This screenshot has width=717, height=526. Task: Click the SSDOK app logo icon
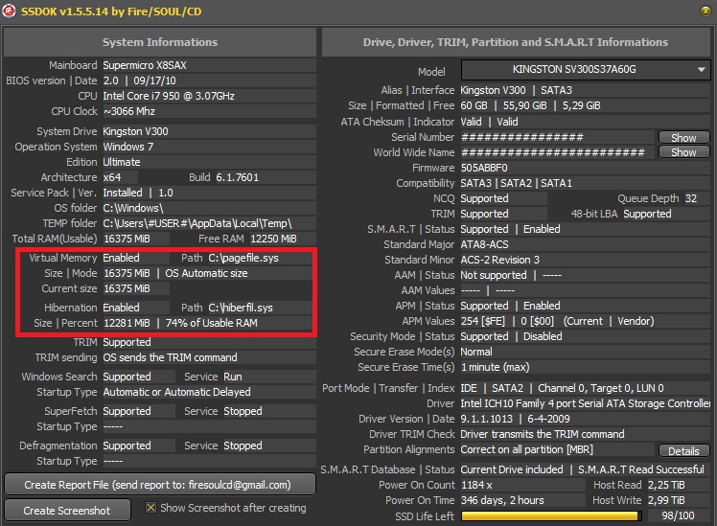pyautogui.click(x=9, y=11)
